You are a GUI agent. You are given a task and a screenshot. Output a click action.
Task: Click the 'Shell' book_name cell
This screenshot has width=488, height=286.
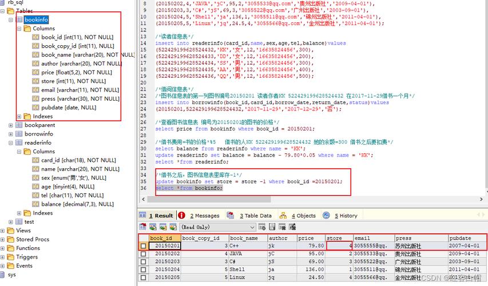pyautogui.click(x=248, y=269)
